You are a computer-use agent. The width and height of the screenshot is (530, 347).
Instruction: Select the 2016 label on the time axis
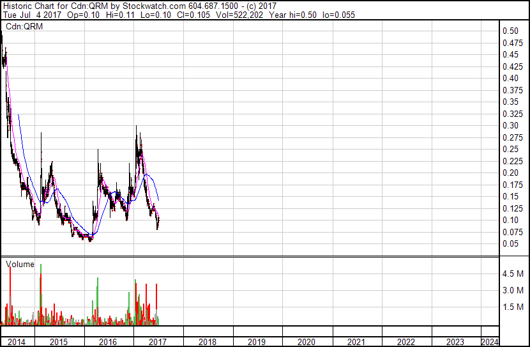pyautogui.click(x=108, y=342)
